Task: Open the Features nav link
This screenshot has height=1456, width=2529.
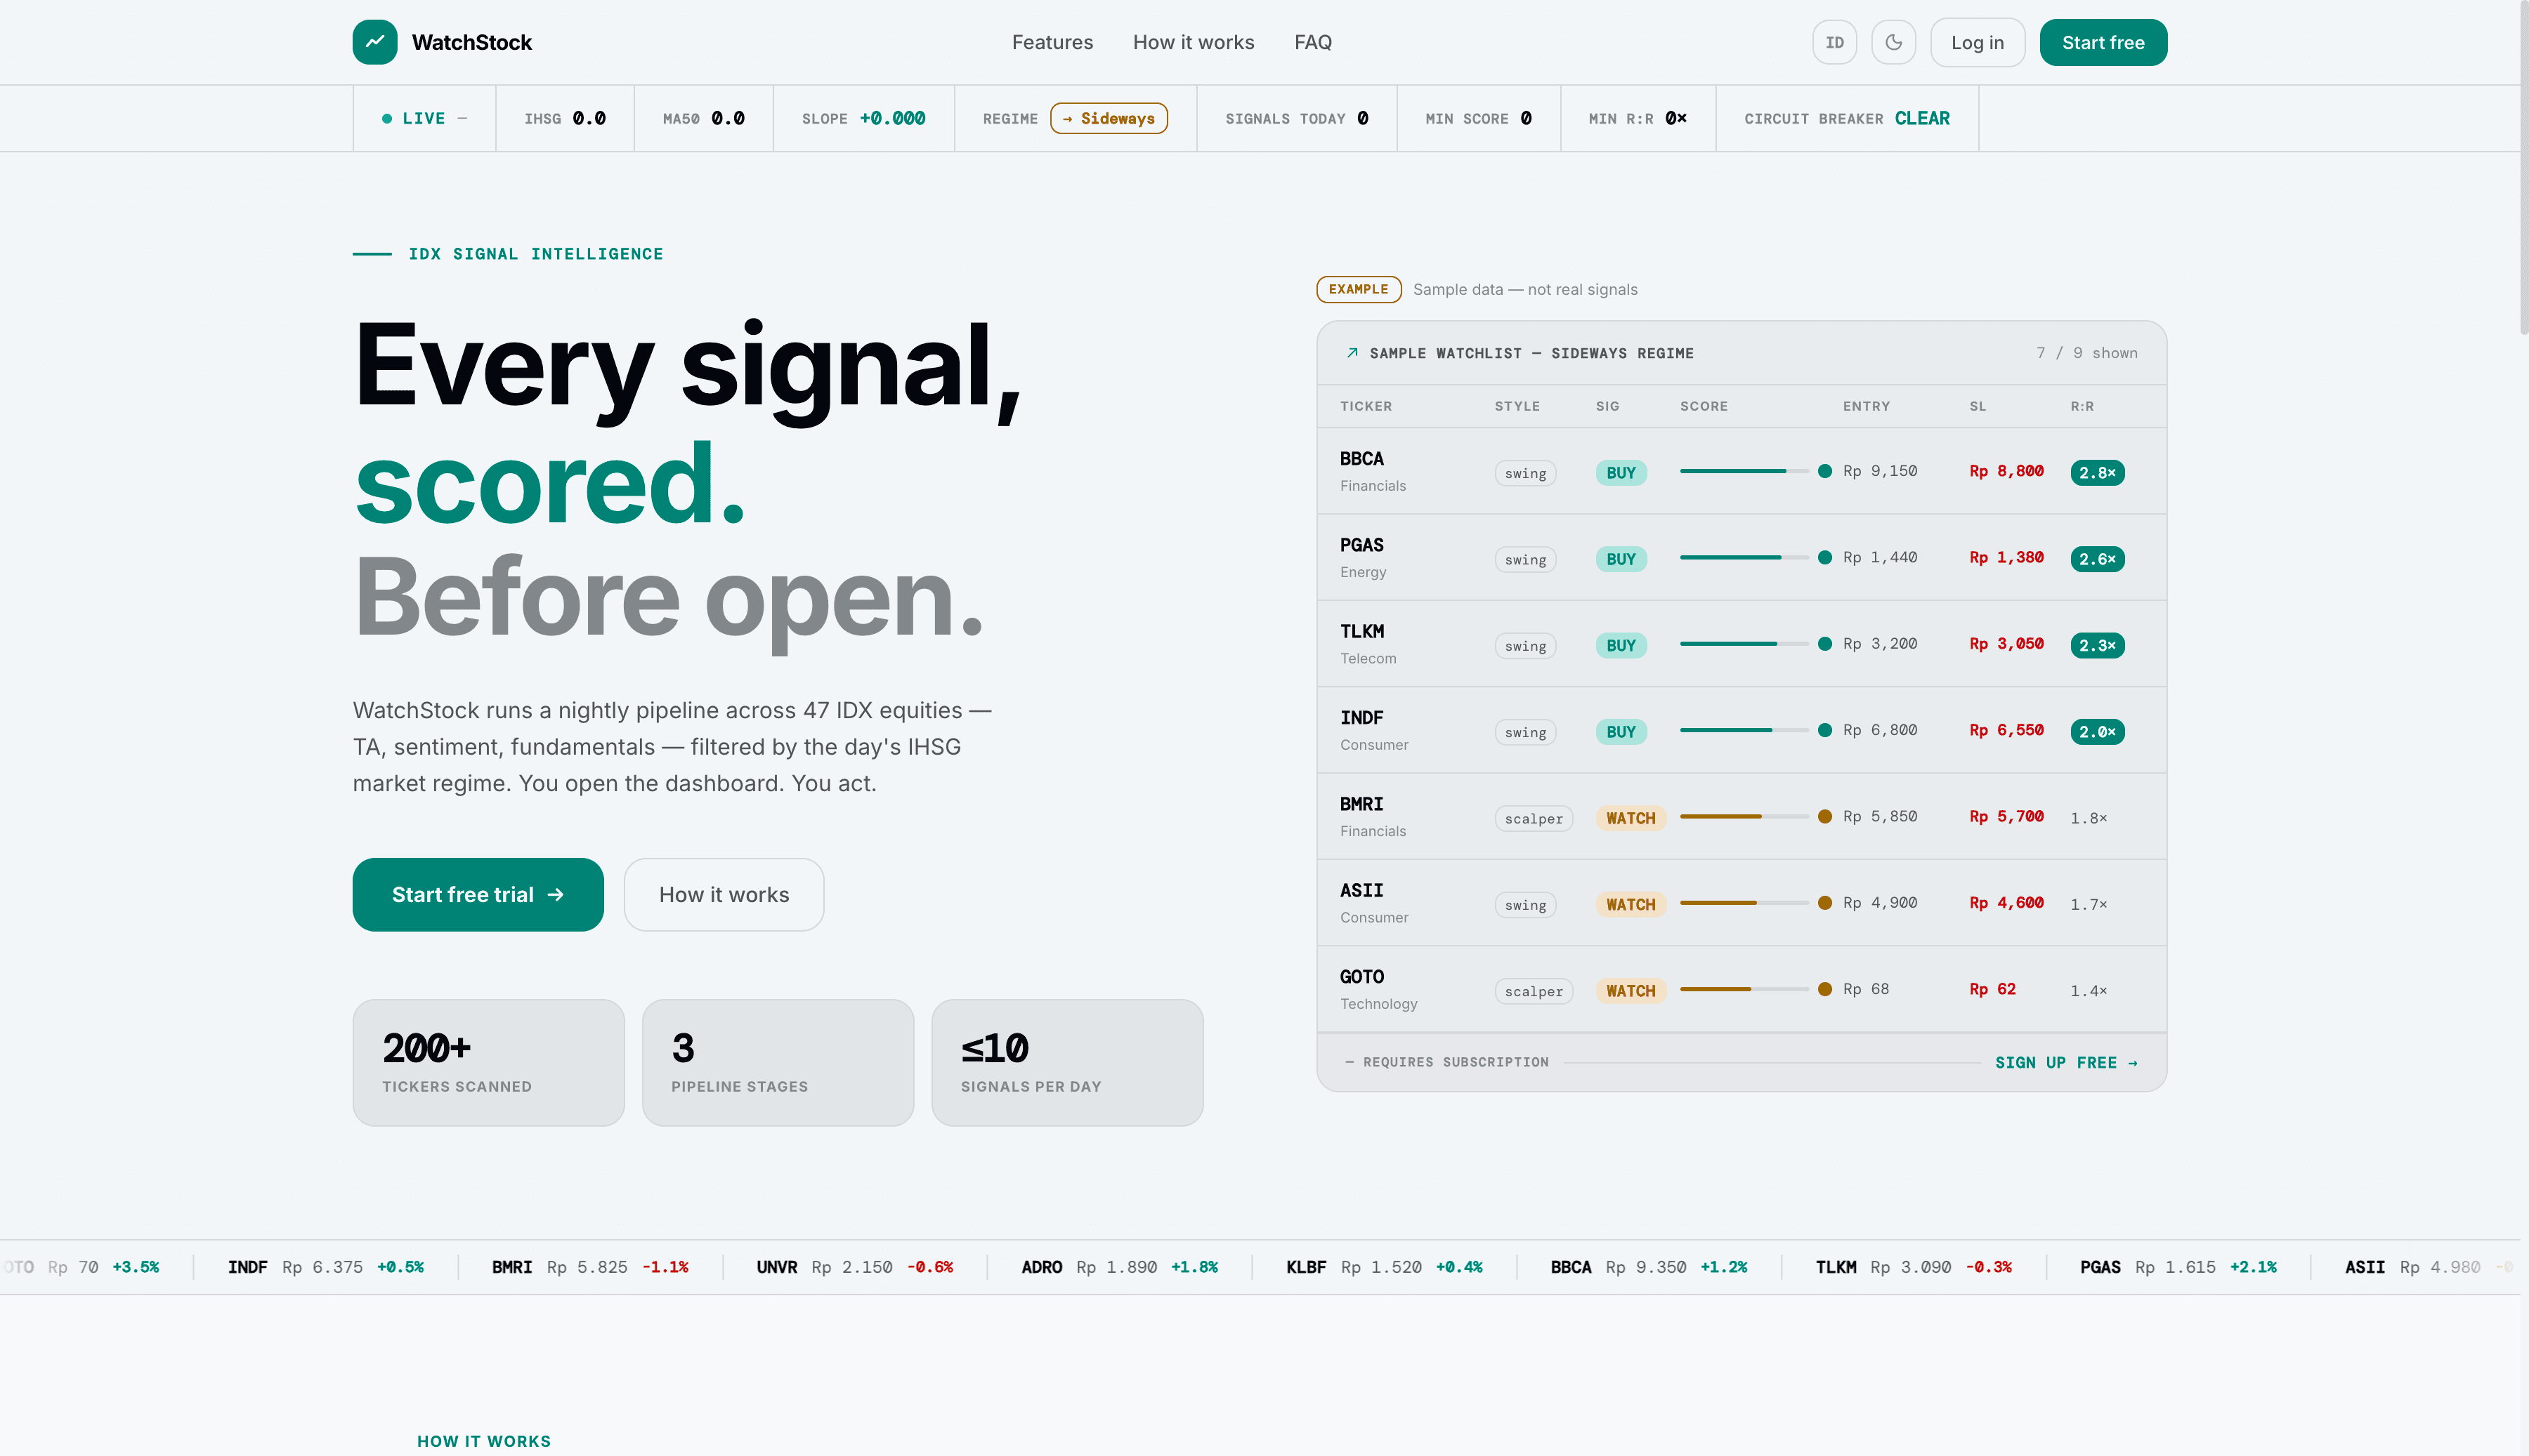Action: pyautogui.click(x=1052, y=42)
